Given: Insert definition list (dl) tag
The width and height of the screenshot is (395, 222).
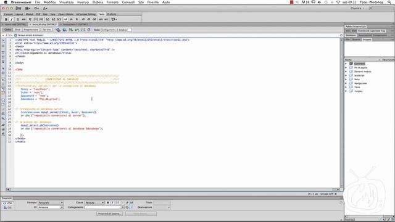Looking at the screenshot, I should click(x=83, y=19).
